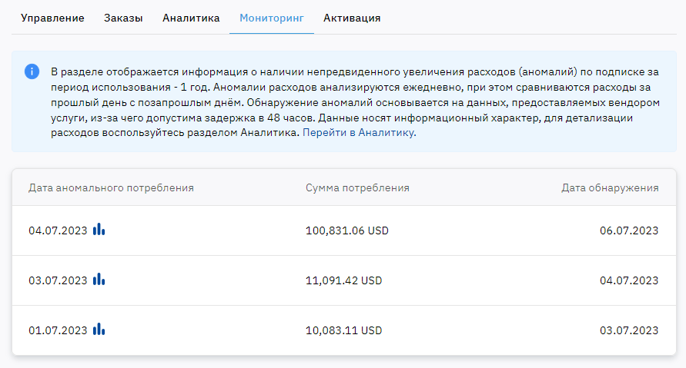Select the 01.07.2023 anomaly date cell
686x368 pixels.
point(59,330)
